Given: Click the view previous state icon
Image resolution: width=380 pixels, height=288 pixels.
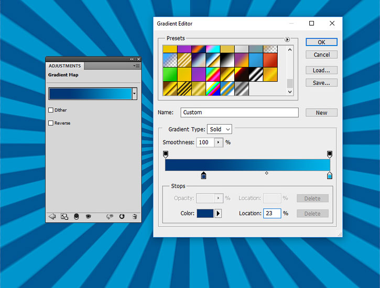Looking at the screenshot, I should coord(110,216).
